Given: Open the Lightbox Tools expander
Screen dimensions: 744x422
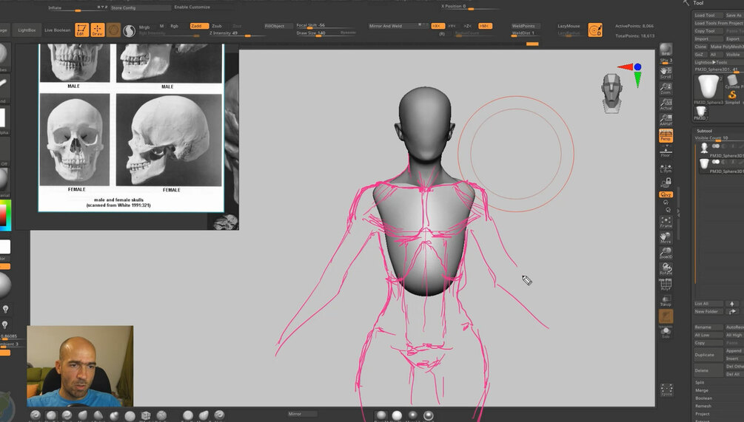Looking at the screenshot, I should 711,62.
